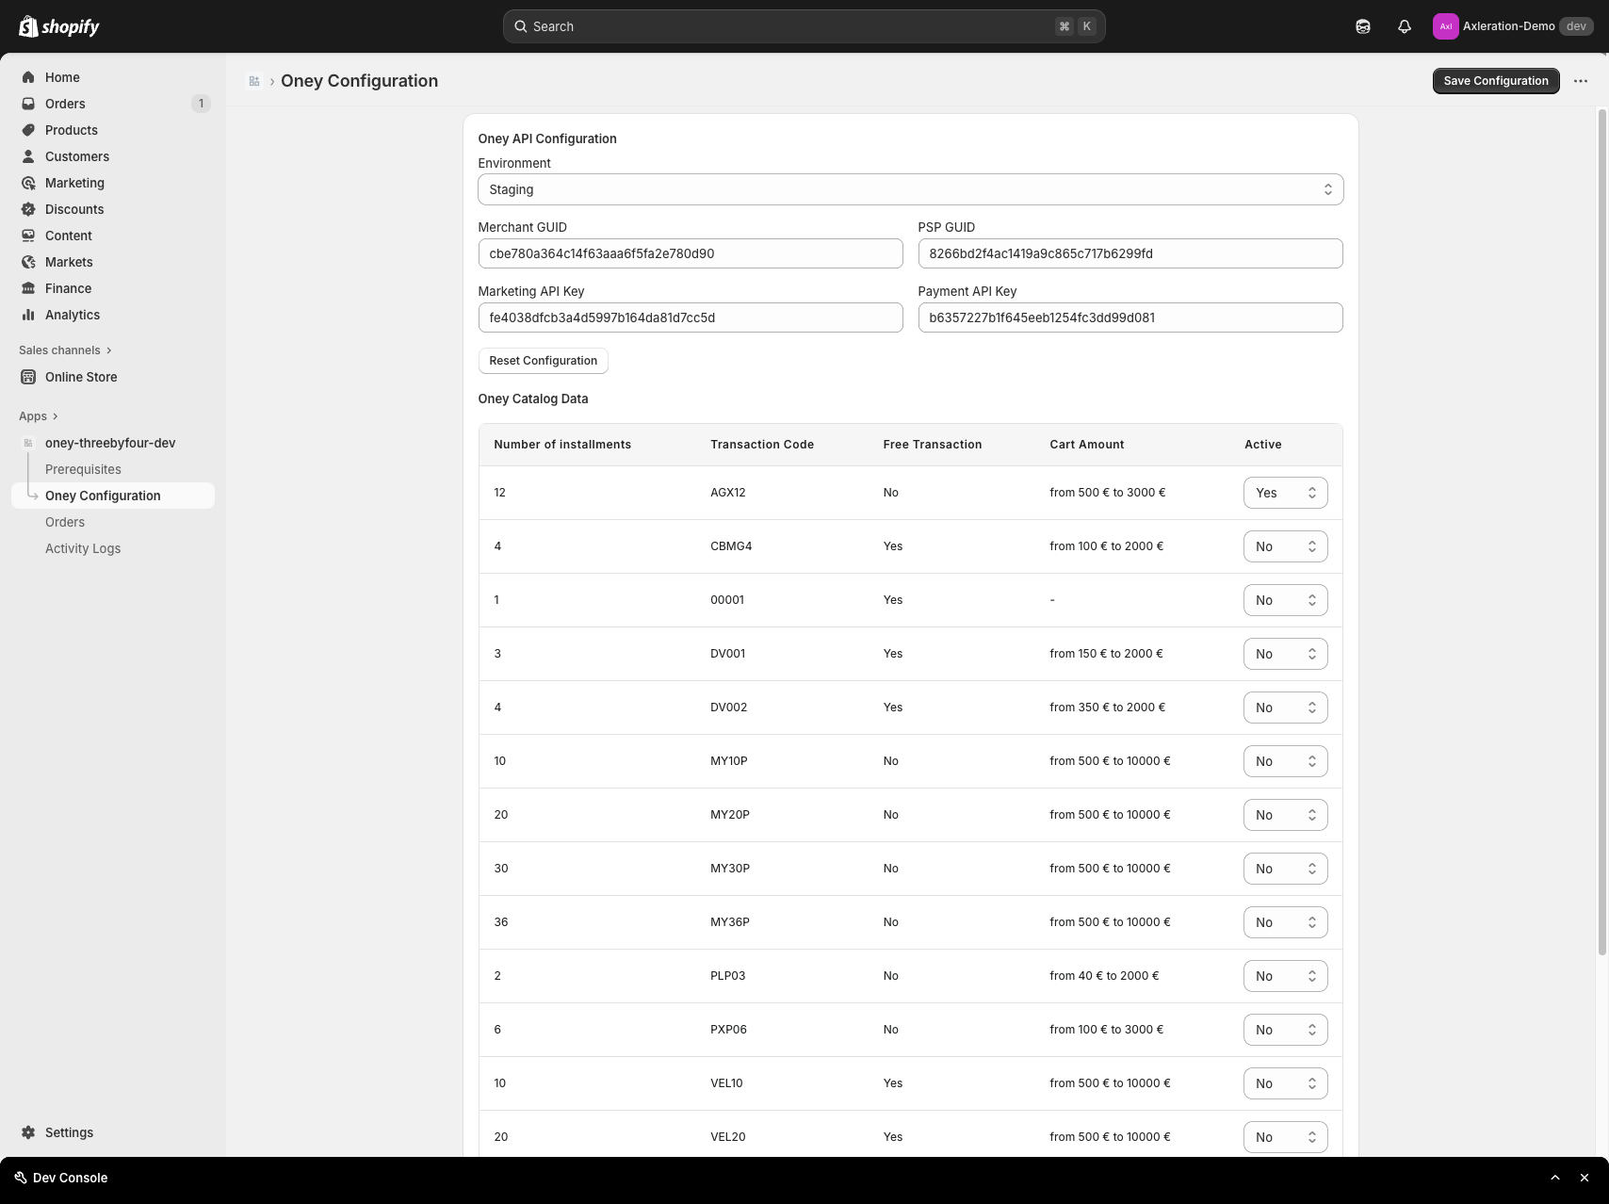The height and width of the screenshot is (1204, 1609).
Task: Select the Orders icon in the sidebar
Action: tap(28, 104)
